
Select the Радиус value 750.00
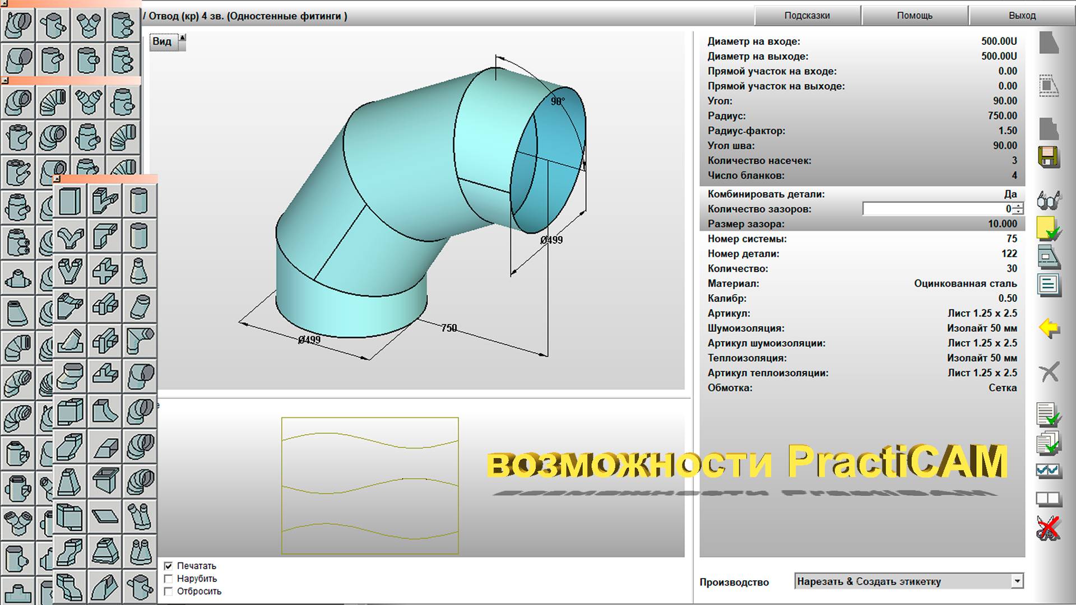(1002, 116)
